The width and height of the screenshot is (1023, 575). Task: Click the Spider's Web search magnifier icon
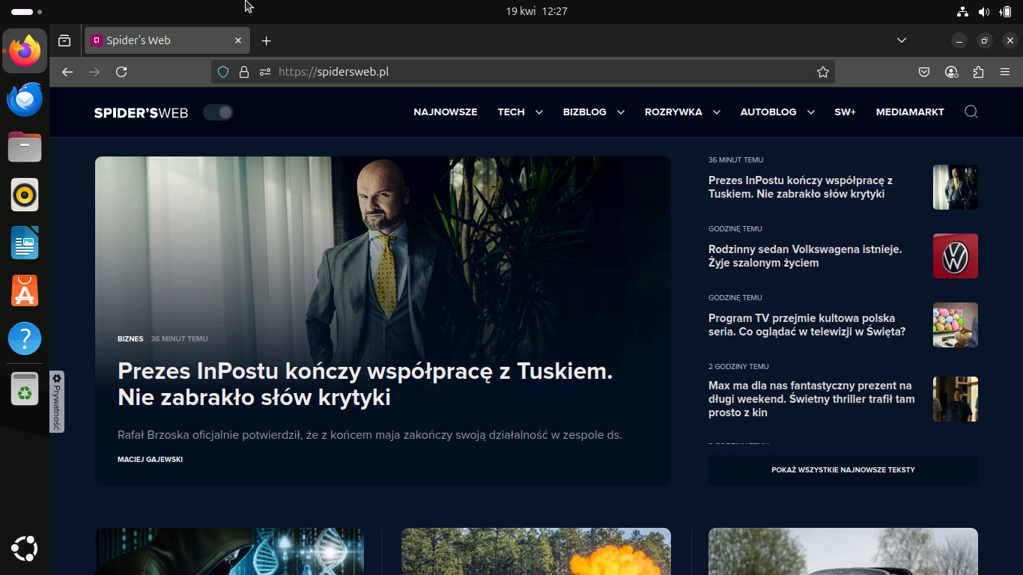coord(971,112)
